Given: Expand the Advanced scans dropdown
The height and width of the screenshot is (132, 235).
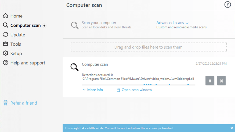Looking at the screenshot, I should [172, 23].
